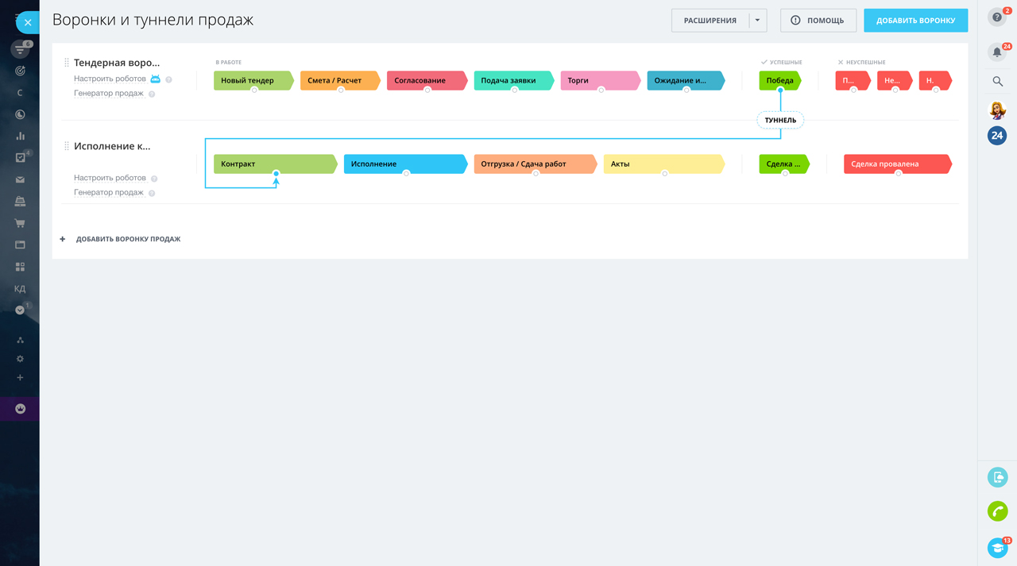This screenshot has width=1017, height=566.
Task: Click the green phone call button
Action: click(997, 511)
